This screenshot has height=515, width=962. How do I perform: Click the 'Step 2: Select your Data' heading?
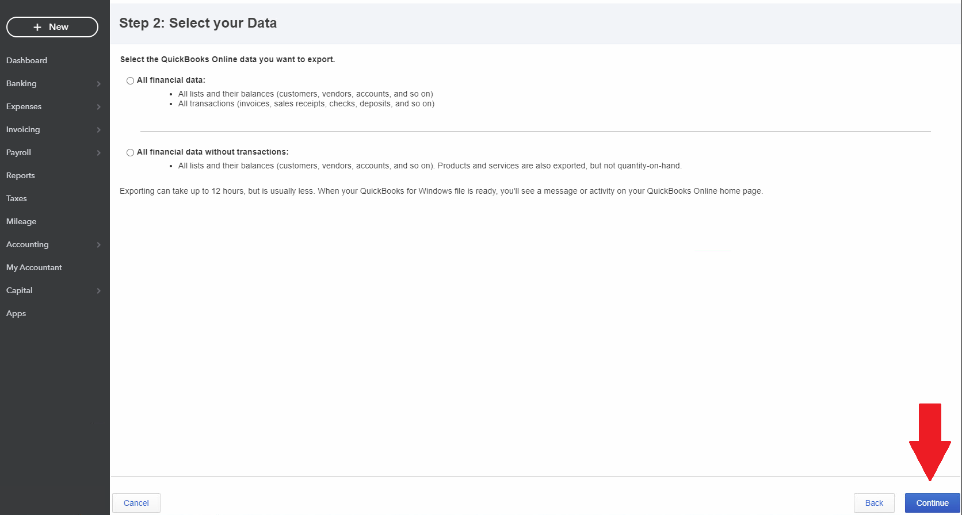point(198,23)
